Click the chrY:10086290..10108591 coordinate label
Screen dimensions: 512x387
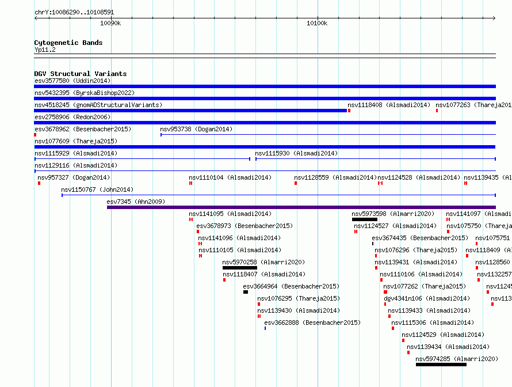74,13
